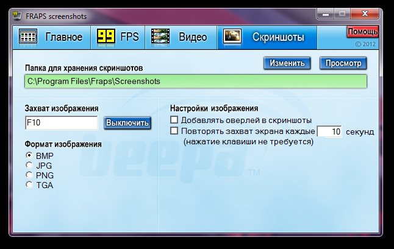This screenshot has height=249, width=394.
Task: Minimize the FRAPS window
Action: coord(326,14)
